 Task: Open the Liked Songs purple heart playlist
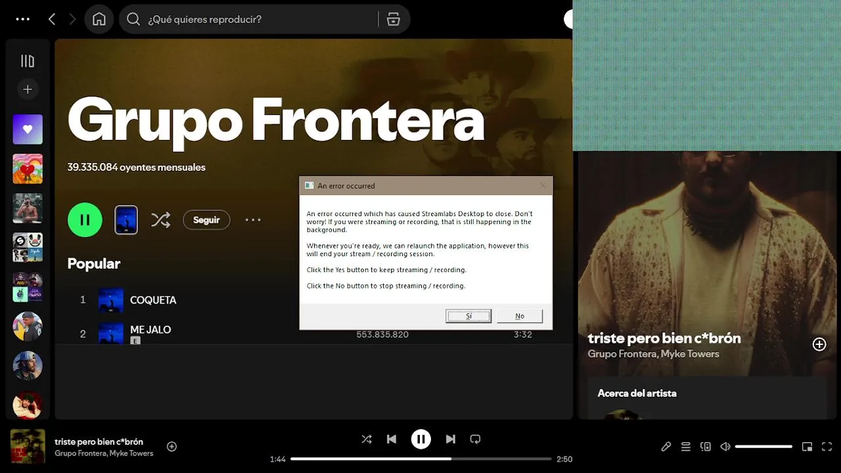(x=28, y=129)
